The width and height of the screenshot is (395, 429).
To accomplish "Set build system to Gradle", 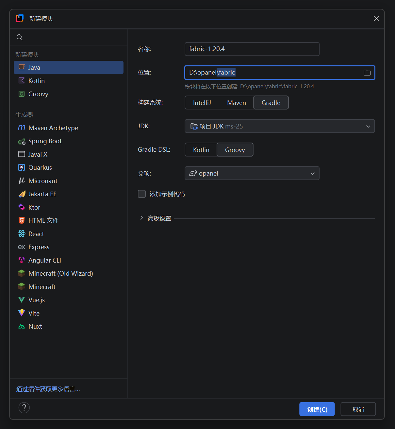I will click(271, 103).
